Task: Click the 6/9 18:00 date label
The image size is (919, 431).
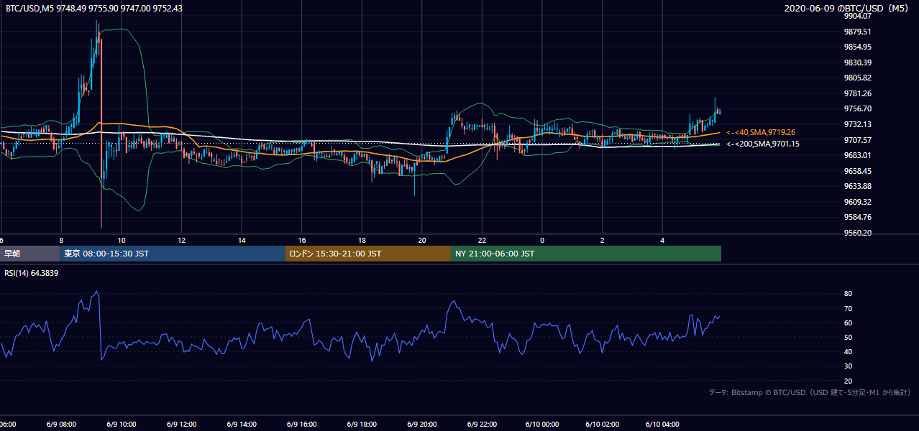Action: click(361, 425)
